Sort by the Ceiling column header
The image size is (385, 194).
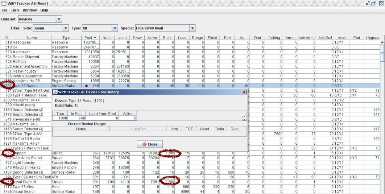[274, 38]
